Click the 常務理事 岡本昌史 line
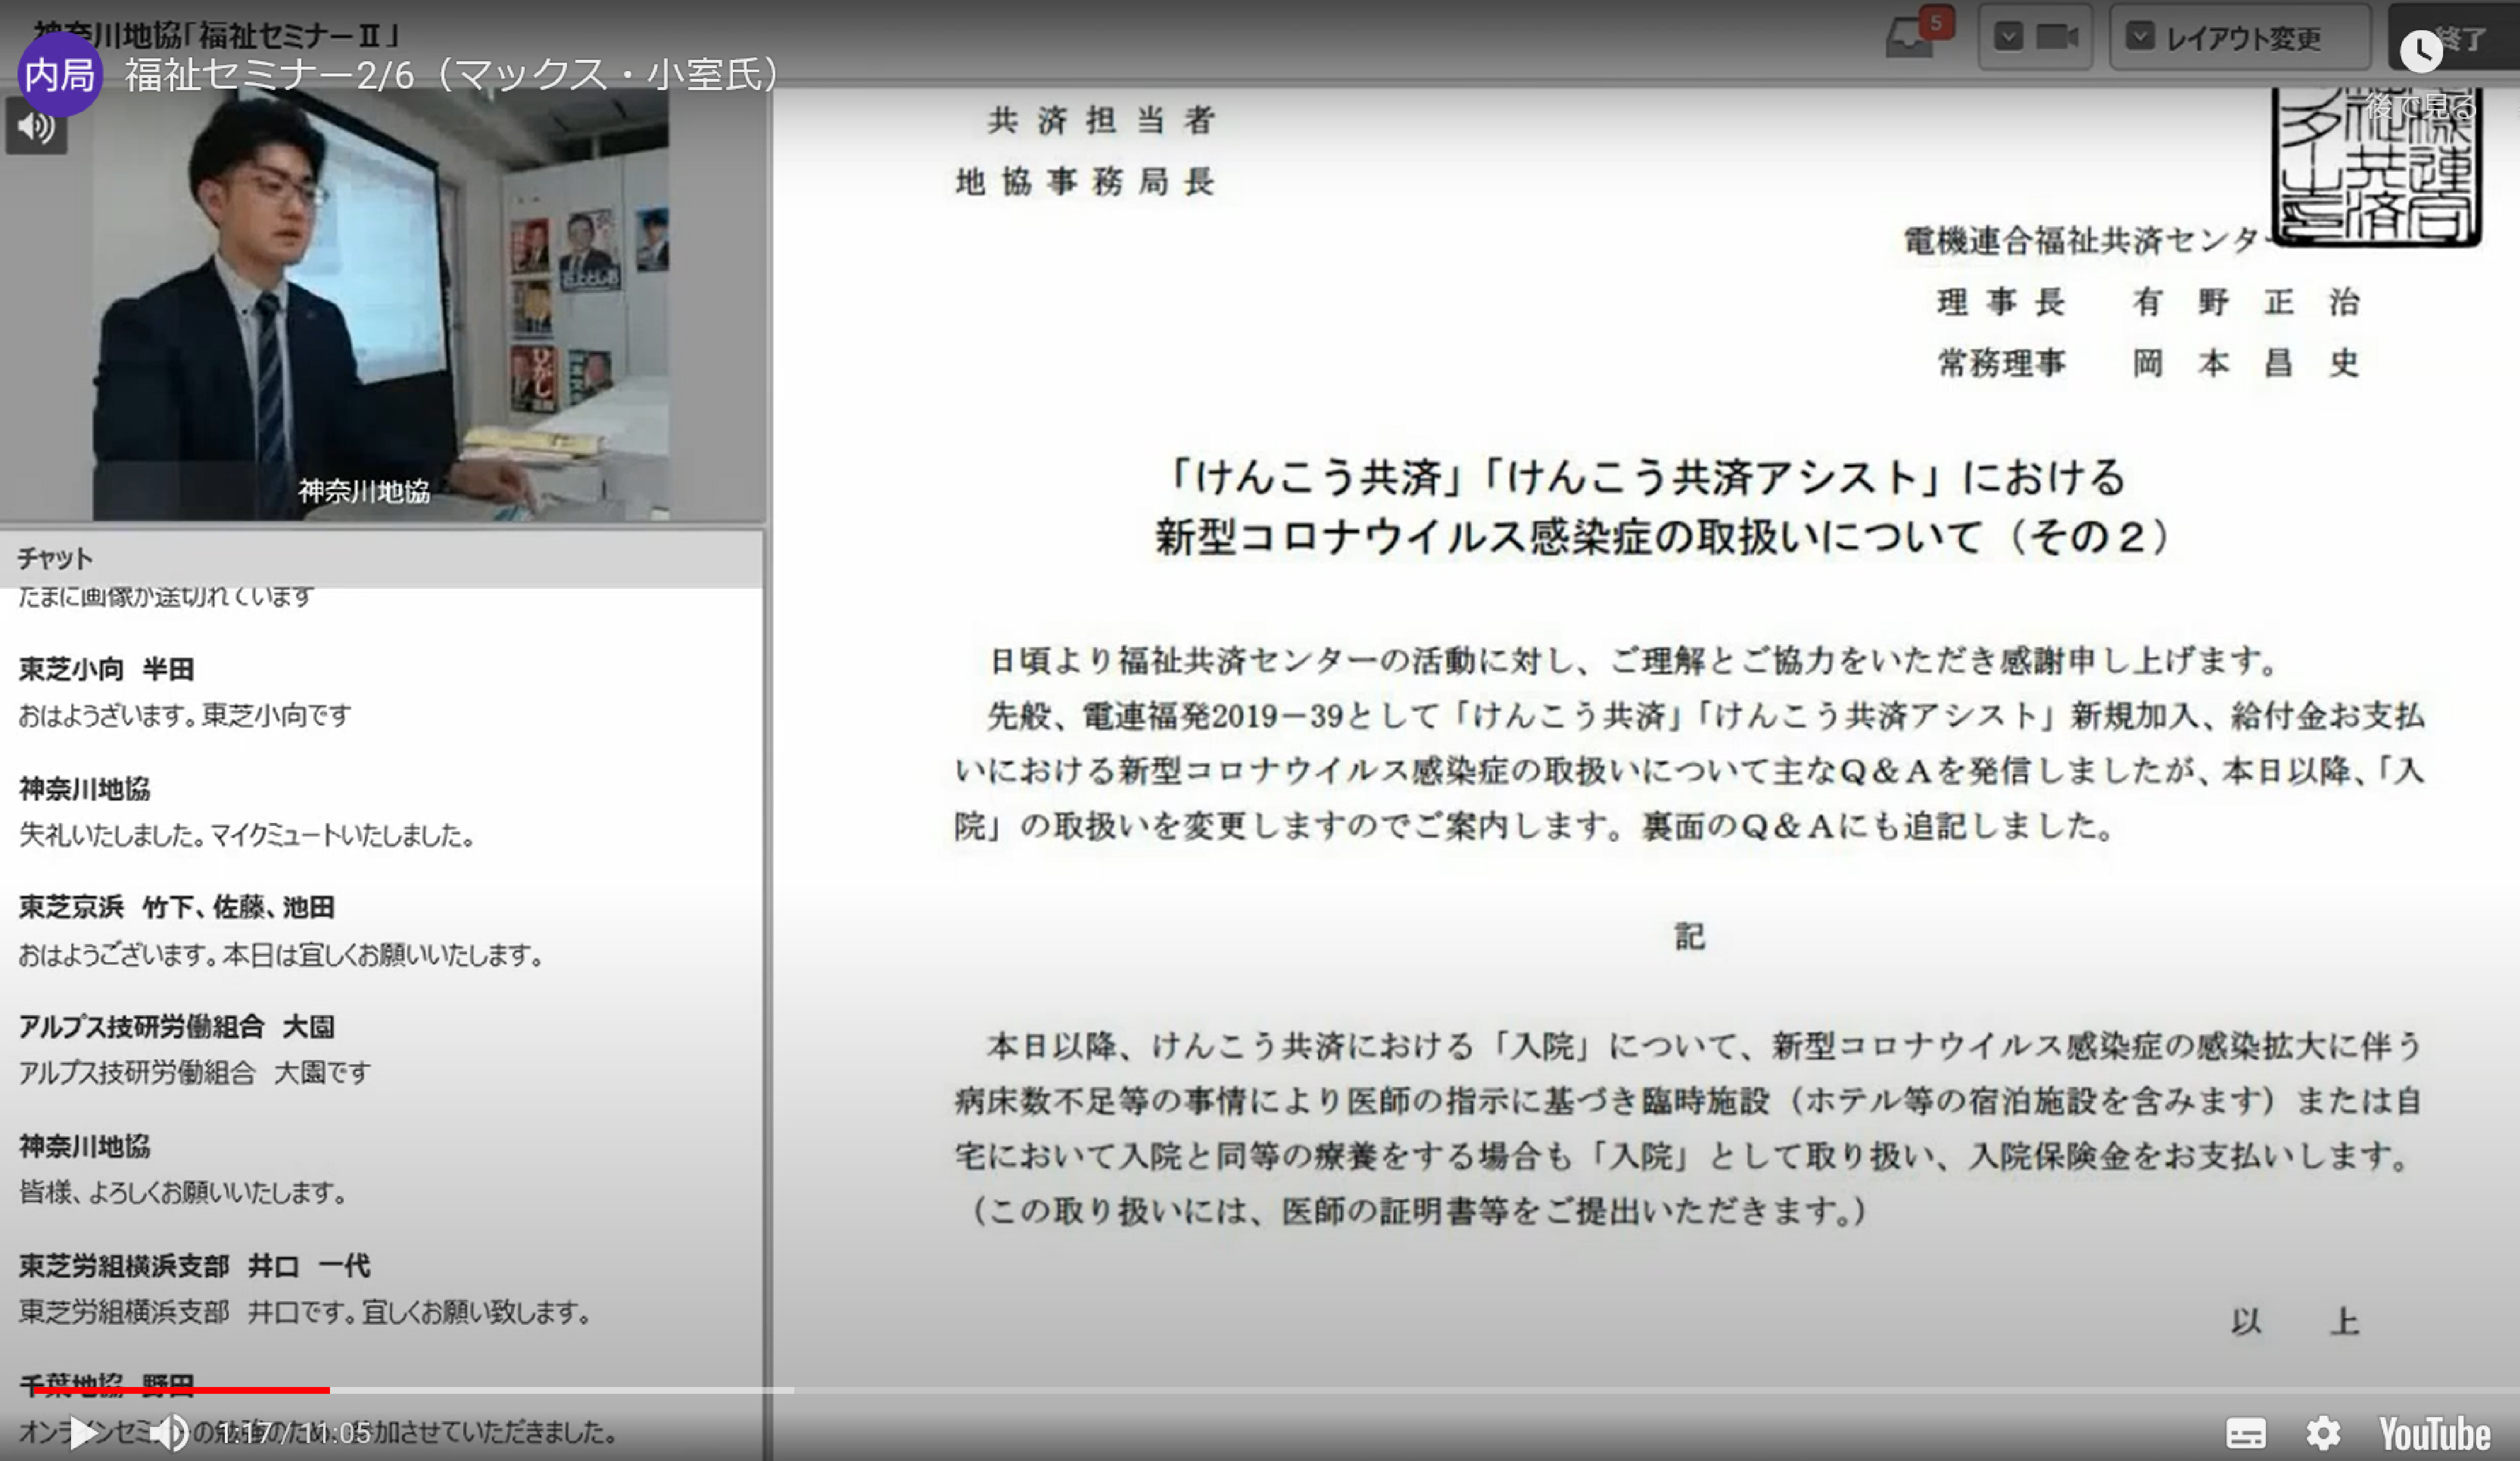Screen dimensions: 2520x1461 point(2148,363)
